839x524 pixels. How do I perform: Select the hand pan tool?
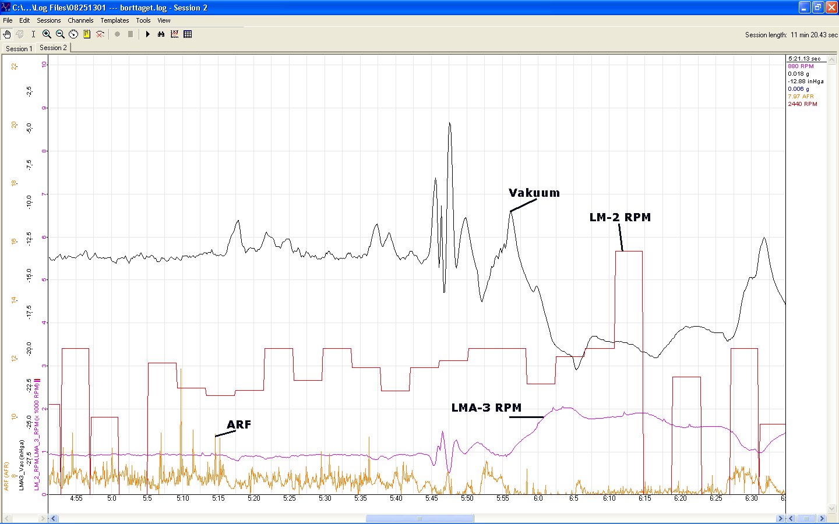point(7,34)
